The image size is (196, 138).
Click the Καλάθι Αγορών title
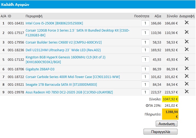[15, 5]
